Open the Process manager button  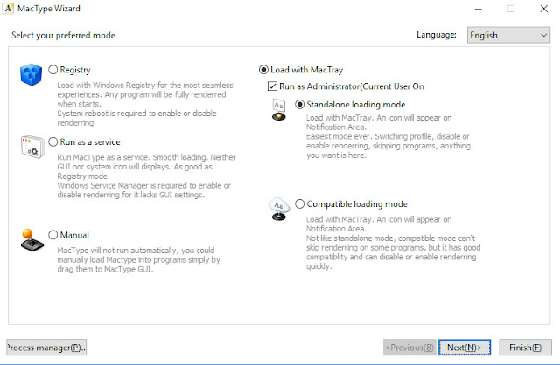click(x=46, y=348)
